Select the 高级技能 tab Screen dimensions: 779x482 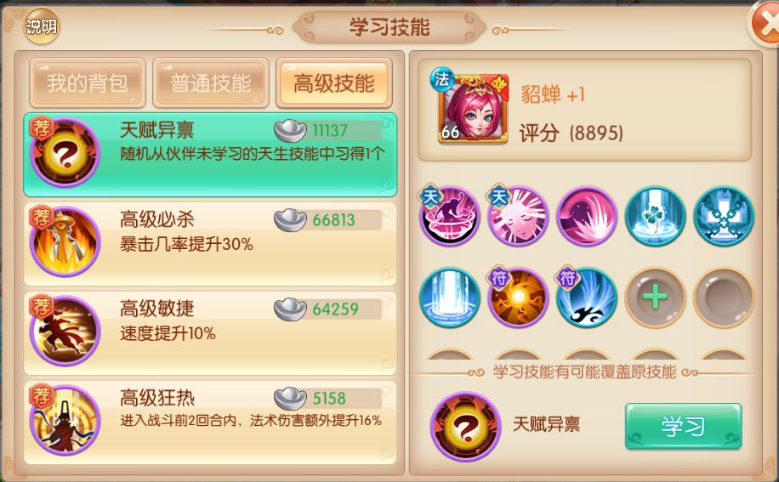[x=334, y=83]
